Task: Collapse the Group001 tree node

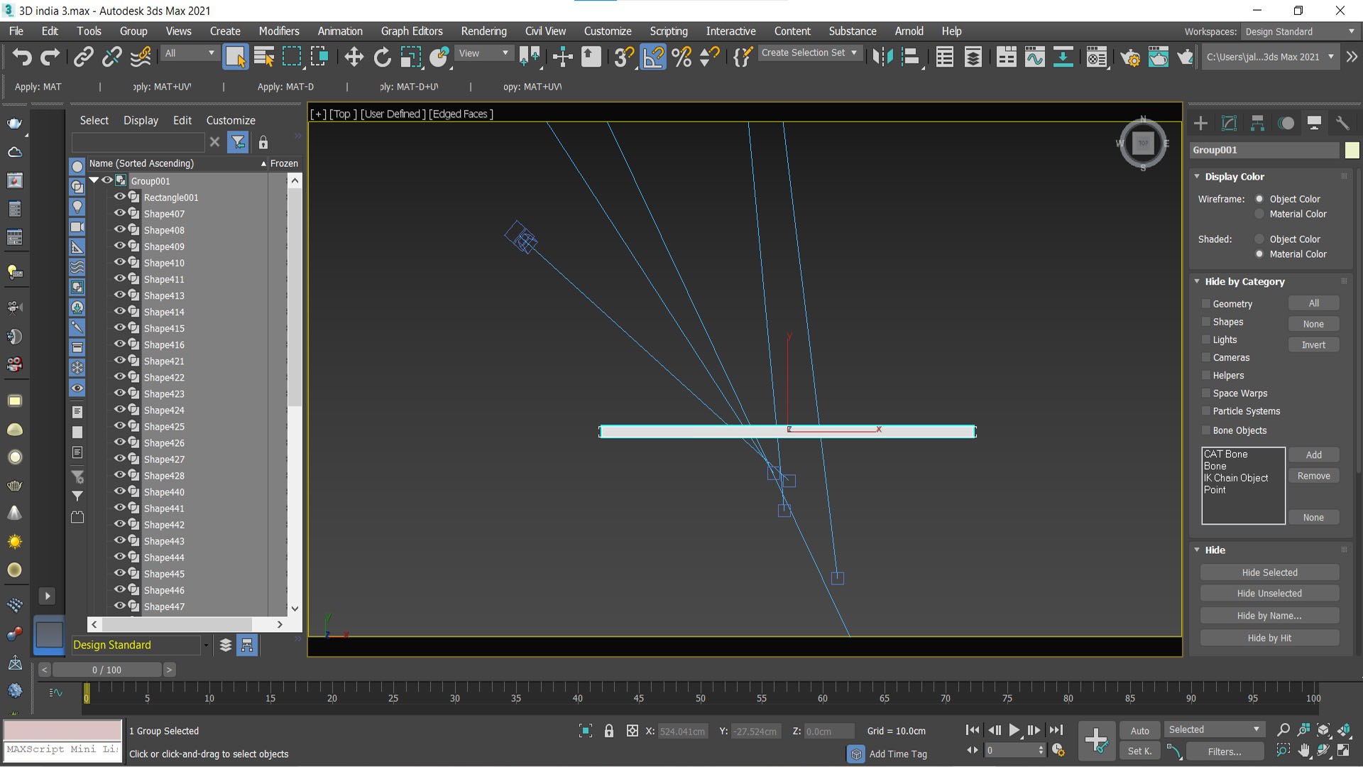Action: coord(94,180)
